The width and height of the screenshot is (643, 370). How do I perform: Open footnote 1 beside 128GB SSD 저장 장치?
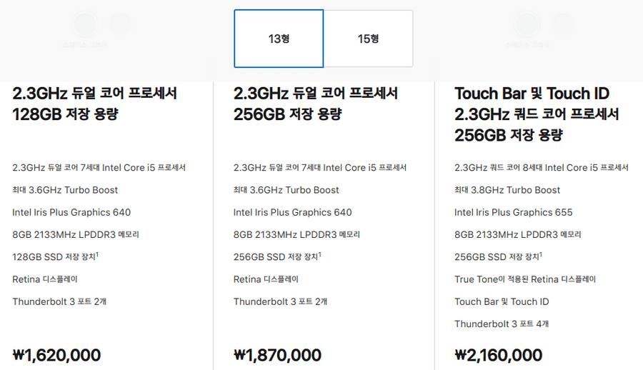point(96,254)
